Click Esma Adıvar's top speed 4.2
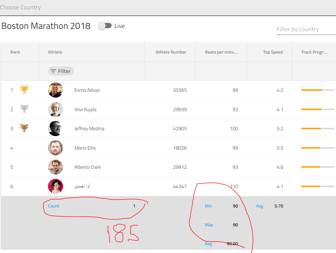The image size is (336, 253). pyautogui.click(x=280, y=90)
